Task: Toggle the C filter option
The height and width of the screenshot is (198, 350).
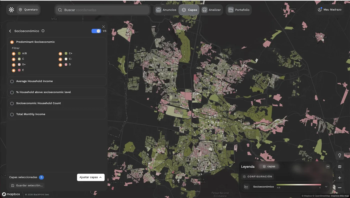Action: tap(14, 59)
